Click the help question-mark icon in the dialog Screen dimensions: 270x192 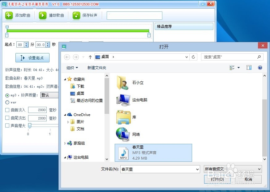tap(260, 67)
